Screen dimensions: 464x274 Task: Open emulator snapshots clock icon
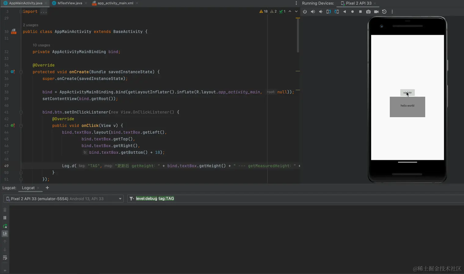(x=384, y=12)
